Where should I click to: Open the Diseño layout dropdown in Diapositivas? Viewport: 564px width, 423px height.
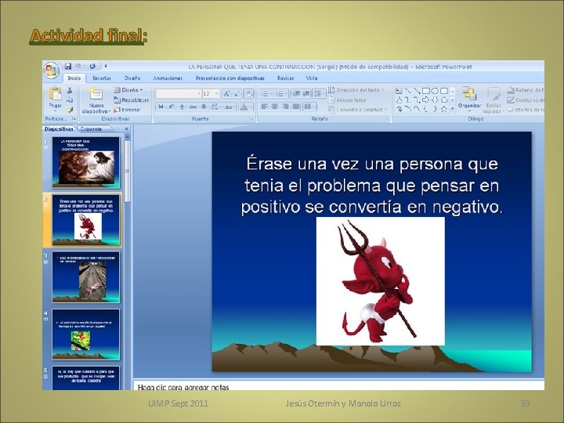(x=128, y=90)
